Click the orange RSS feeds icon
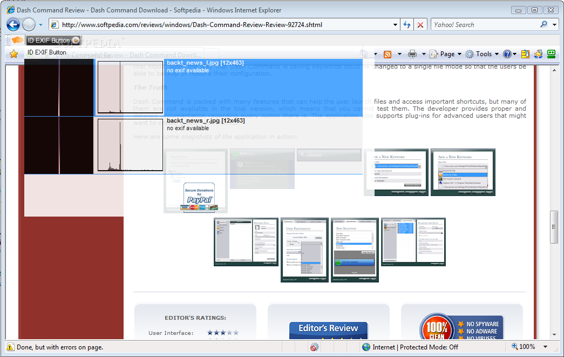 click(x=388, y=55)
